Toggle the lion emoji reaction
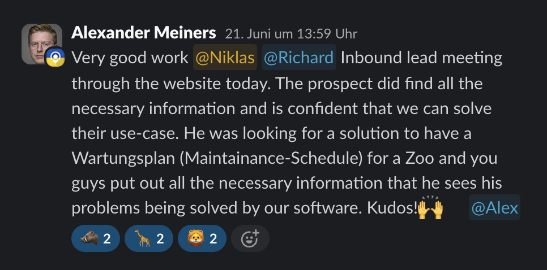547x270 pixels. [202, 239]
